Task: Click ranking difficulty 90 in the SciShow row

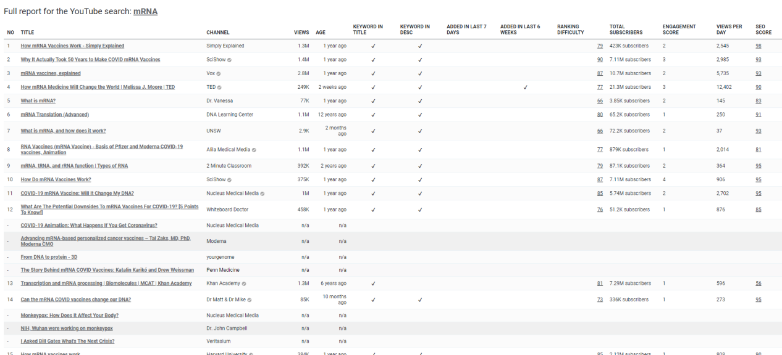Action: click(x=600, y=60)
